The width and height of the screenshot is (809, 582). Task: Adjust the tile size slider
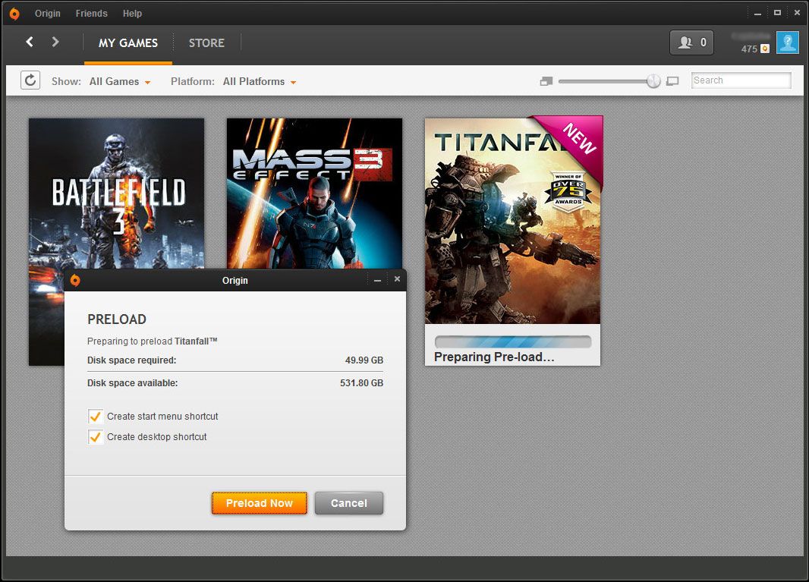coord(653,80)
